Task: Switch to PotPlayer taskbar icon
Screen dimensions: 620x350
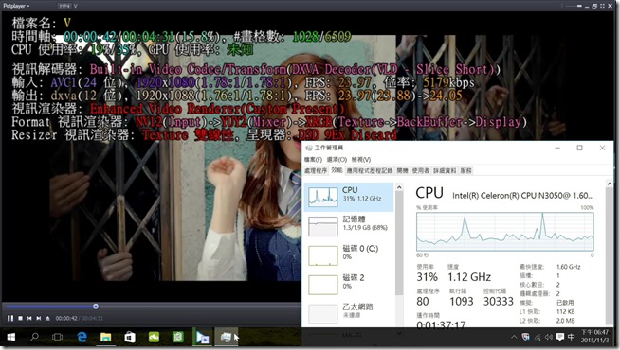Action: [x=203, y=338]
